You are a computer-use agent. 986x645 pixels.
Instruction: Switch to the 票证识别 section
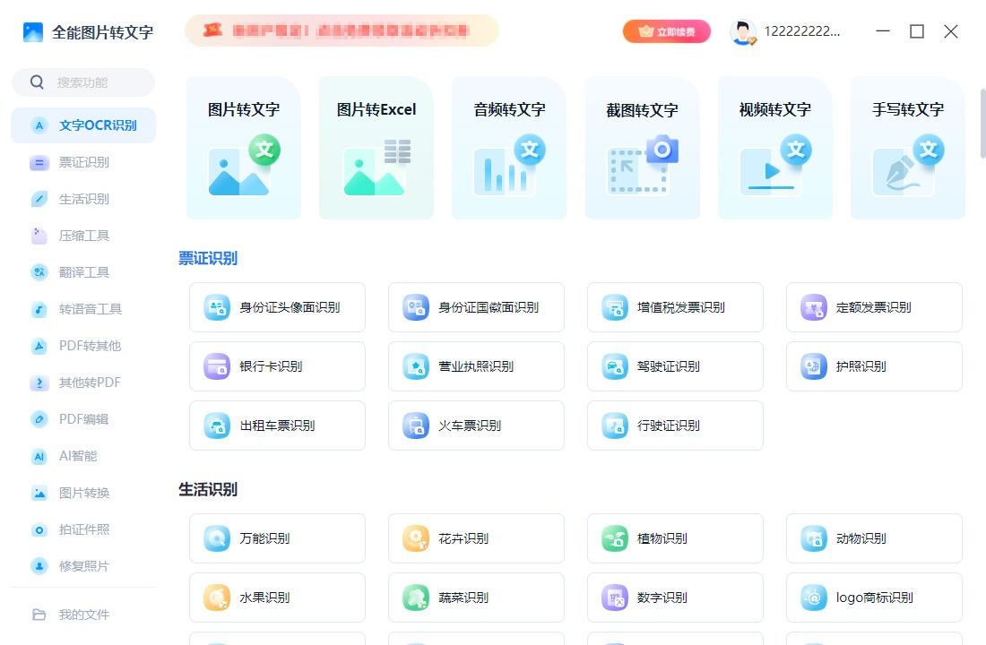pyautogui.click(x=82, y=162)
